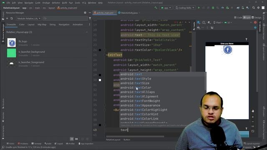Open the Terminal tool window
267x150 pixels.
(x=36, y=144)
